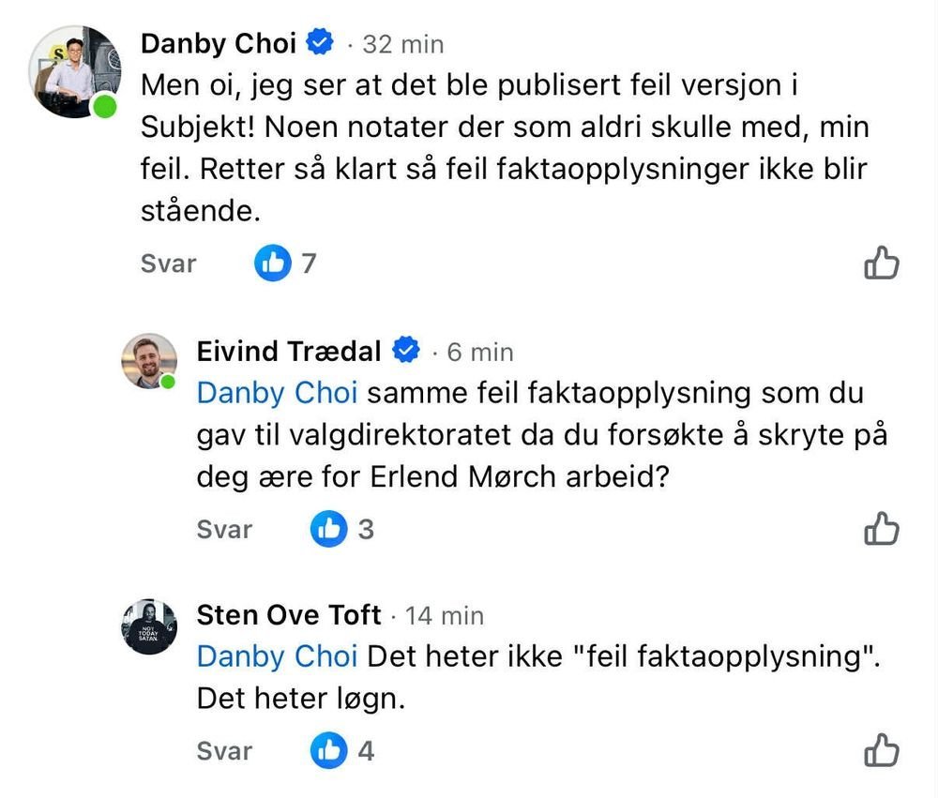The height and width of the screenshot is (798, 938).
Task: Click Svar under Danby Choi's comment
Action: [168, 263]
